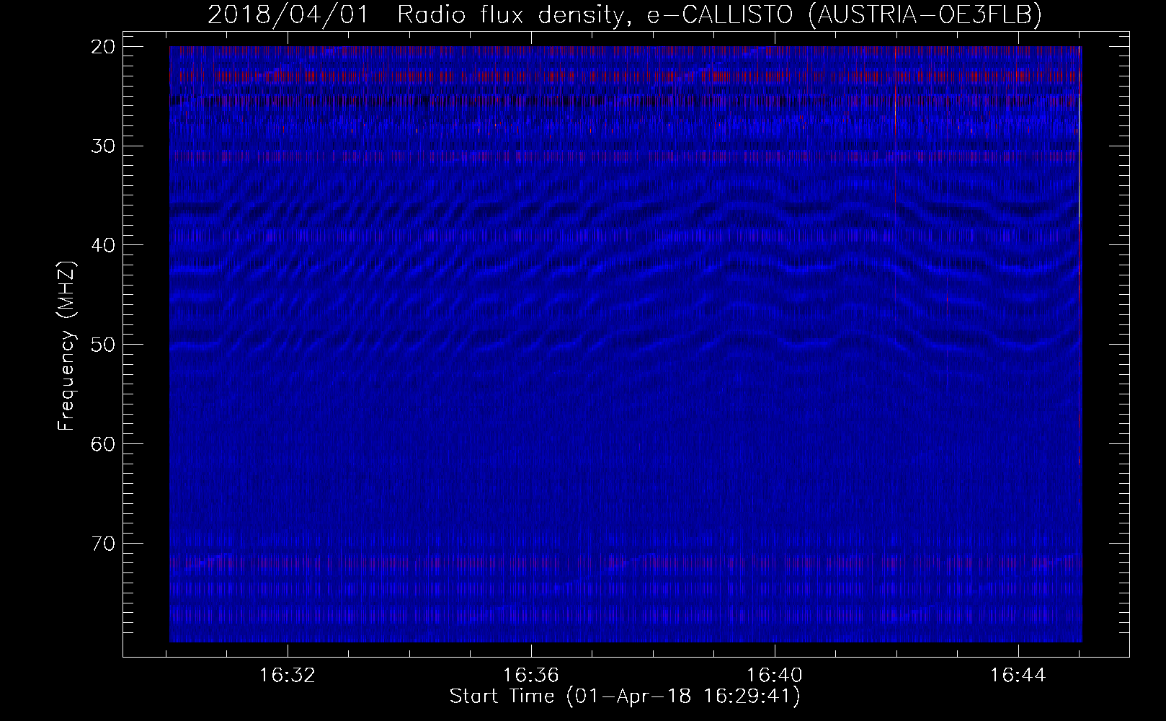Click the "Frequency (MHZ)" axis label
This screenshot has height=721, width=1166.
click(66, 346)
